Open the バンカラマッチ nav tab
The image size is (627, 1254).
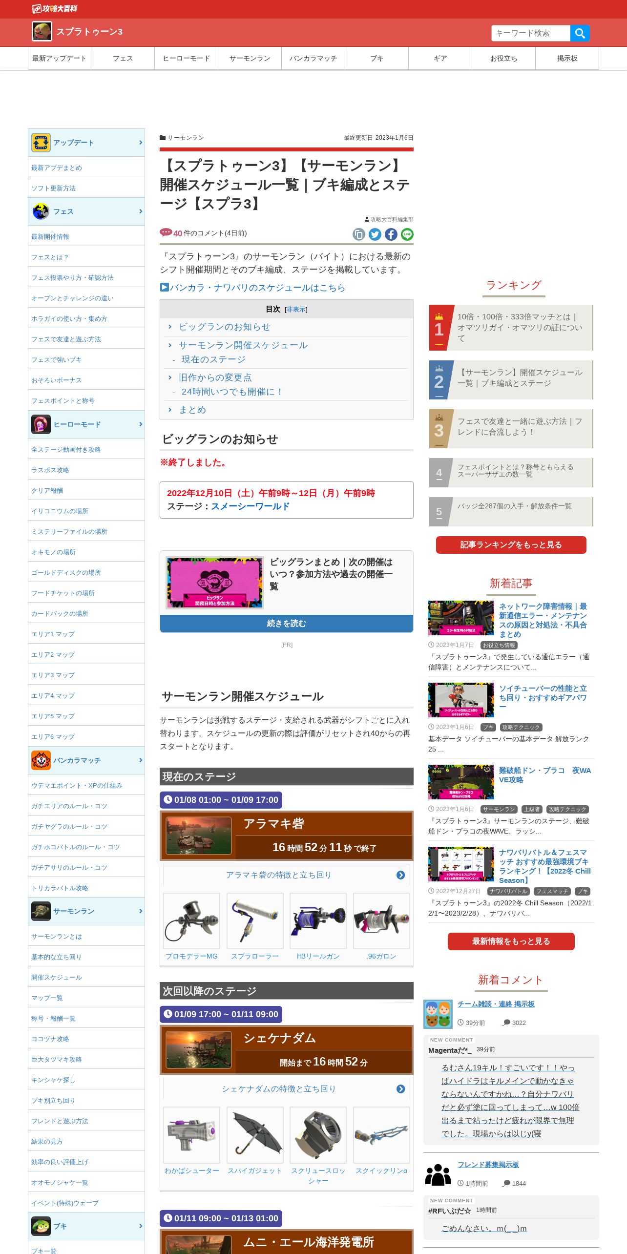(313, 58)
